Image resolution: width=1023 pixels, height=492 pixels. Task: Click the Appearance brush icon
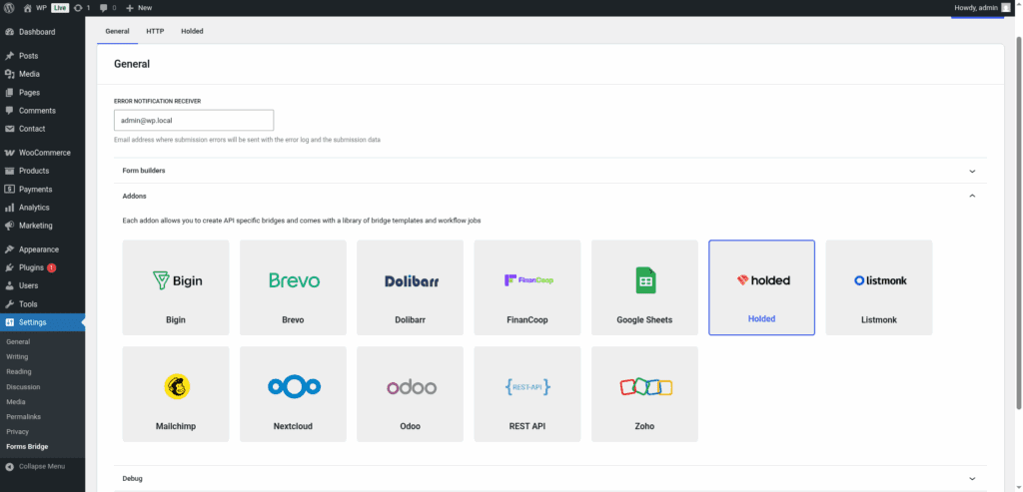tap(10, 249)
